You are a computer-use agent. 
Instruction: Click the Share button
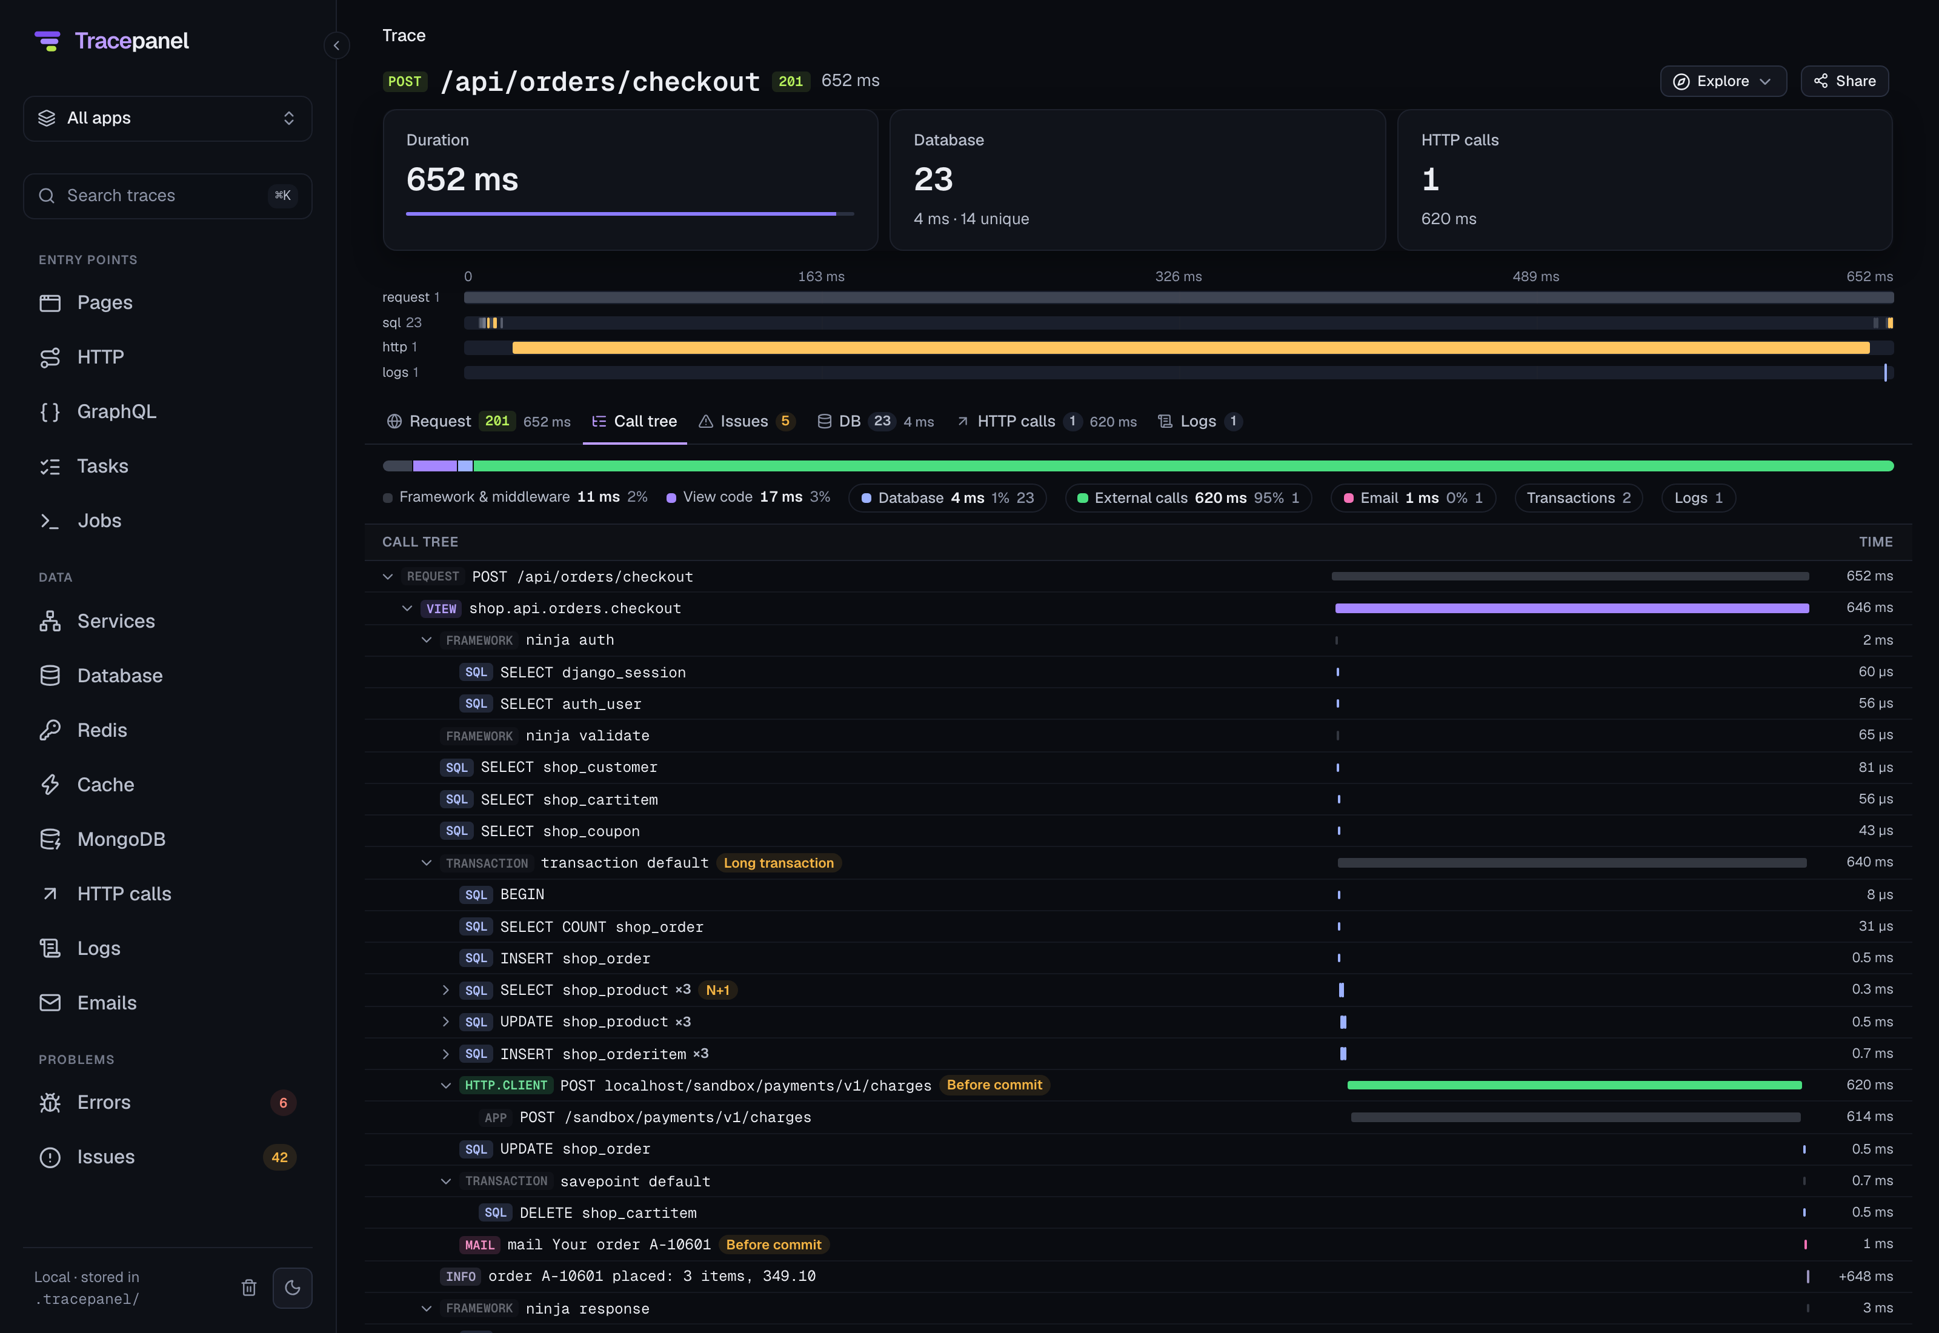(1844, 81)
